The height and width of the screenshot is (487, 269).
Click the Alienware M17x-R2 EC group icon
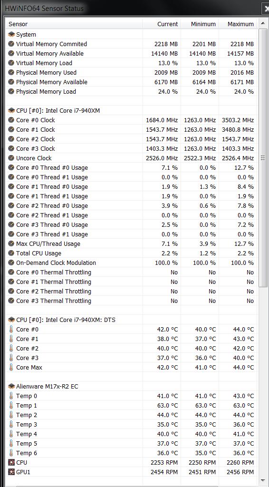11,386
